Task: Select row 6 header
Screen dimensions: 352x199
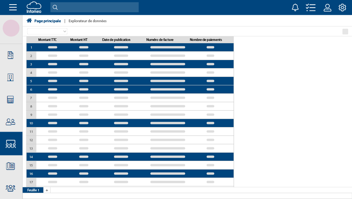Action: [31, 90]
